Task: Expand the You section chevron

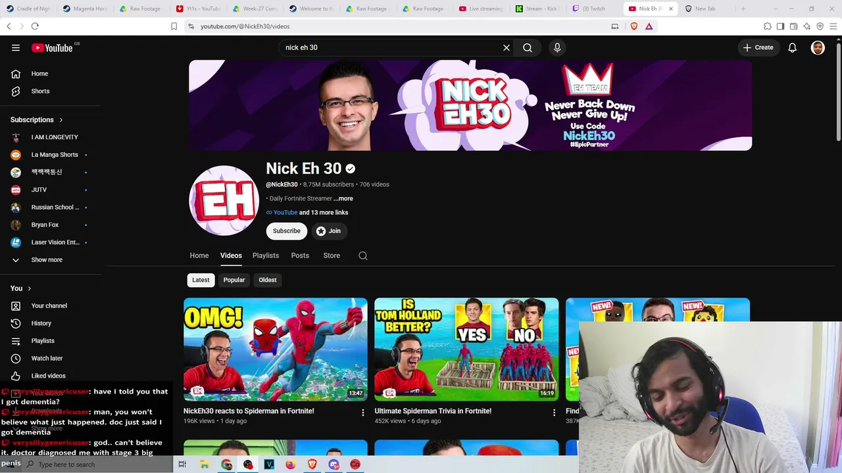Action: click(29, 288)
